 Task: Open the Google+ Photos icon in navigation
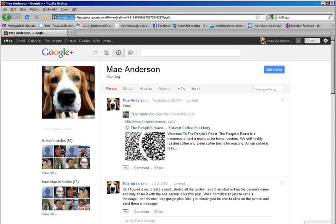tap(107, 53)
